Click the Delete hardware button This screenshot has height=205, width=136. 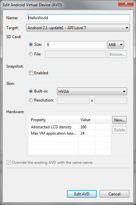[x=119, y=130]
